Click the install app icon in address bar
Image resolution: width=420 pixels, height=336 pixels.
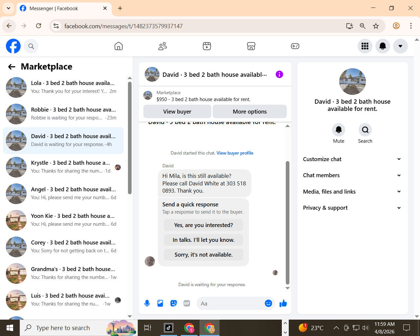pos(349,26)
